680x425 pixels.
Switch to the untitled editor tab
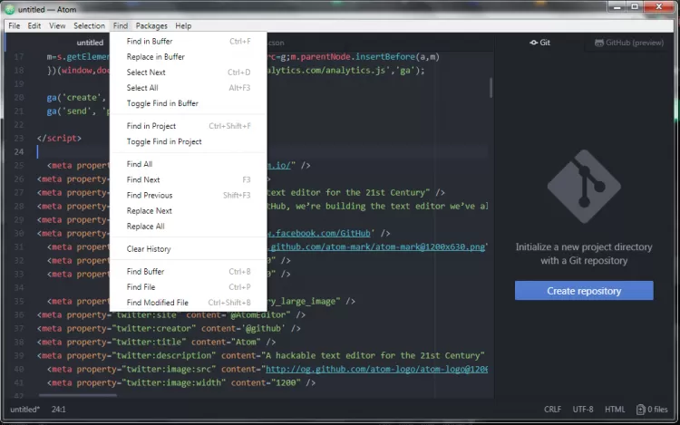90,43
